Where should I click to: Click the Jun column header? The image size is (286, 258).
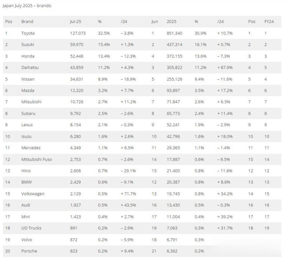[x=155, y=21]
